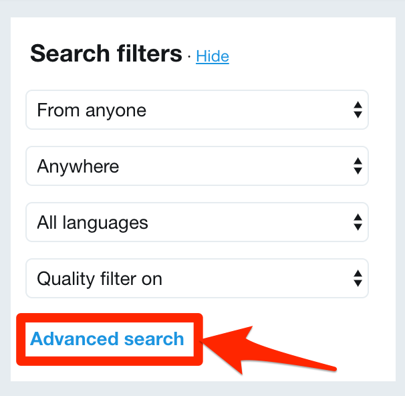Click the up triangle on Anywhere dropdown
The width and height of the screenshot is (405, 396).
coord(358,161)
